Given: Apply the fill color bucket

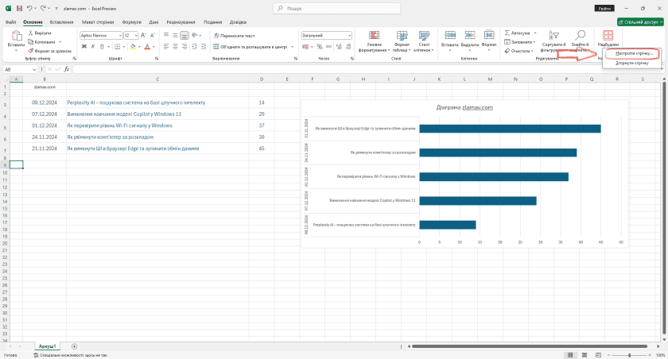Looking at the screenshot, I should click(x=133, y=46).
